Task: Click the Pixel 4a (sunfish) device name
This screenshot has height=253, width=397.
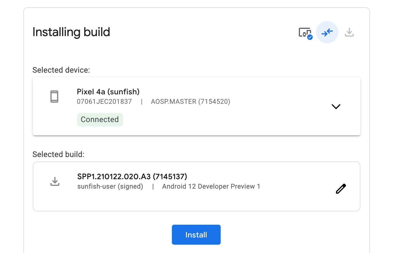Action: 108,92
